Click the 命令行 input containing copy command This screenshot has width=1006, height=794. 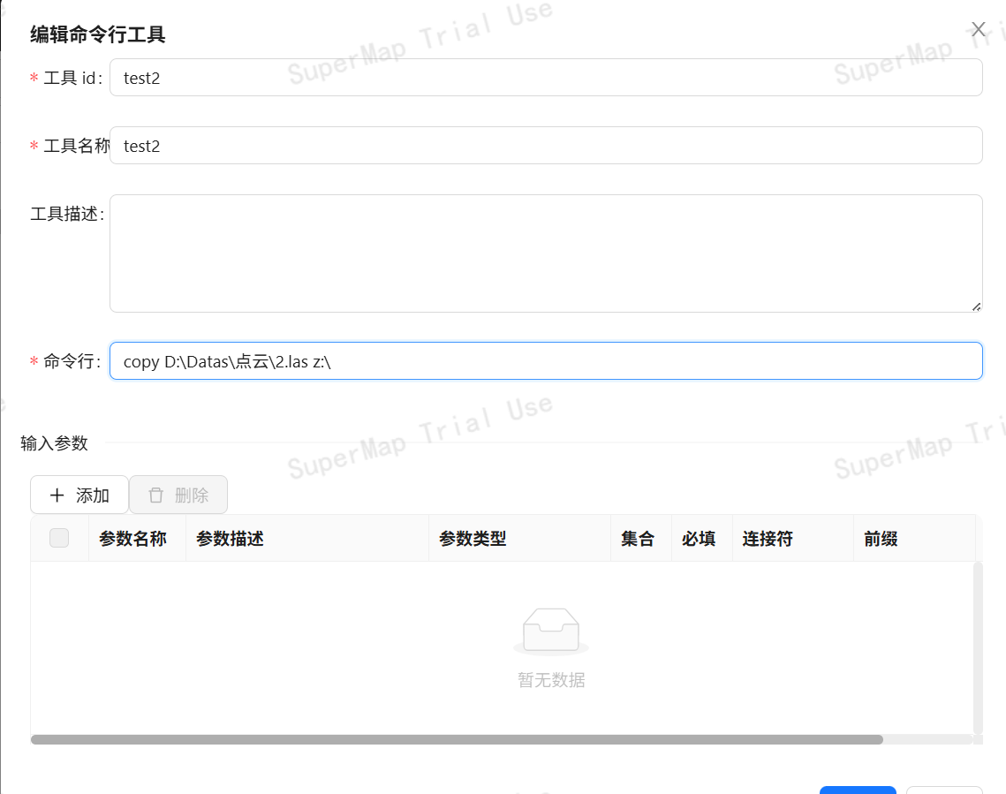tap(545, 361)
